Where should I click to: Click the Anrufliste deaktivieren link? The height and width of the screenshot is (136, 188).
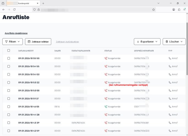coord(16,33)
